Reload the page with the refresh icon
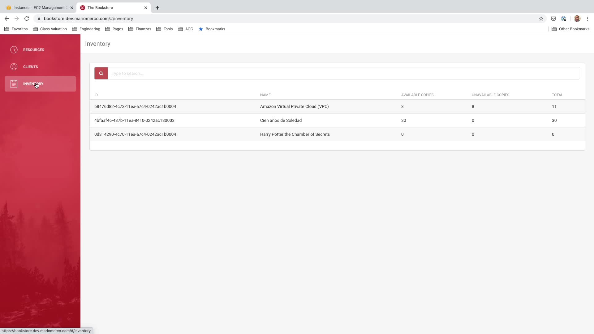 [27, 19]
